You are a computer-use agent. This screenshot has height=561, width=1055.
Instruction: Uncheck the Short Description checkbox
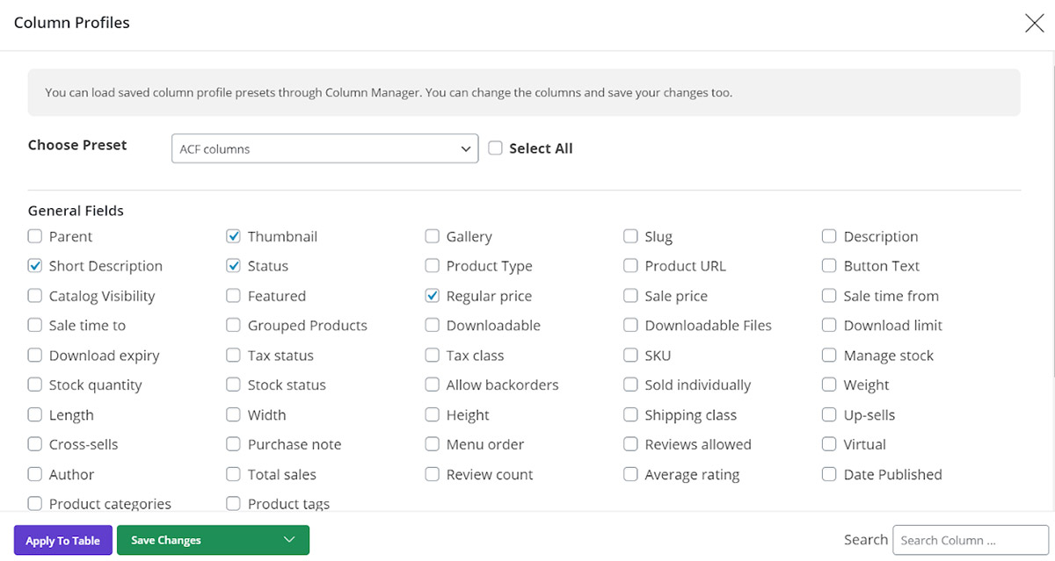coord(35,266)
